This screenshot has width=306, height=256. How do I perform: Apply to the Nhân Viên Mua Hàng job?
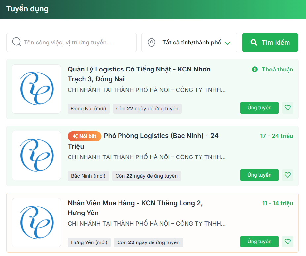coord(259,242)
